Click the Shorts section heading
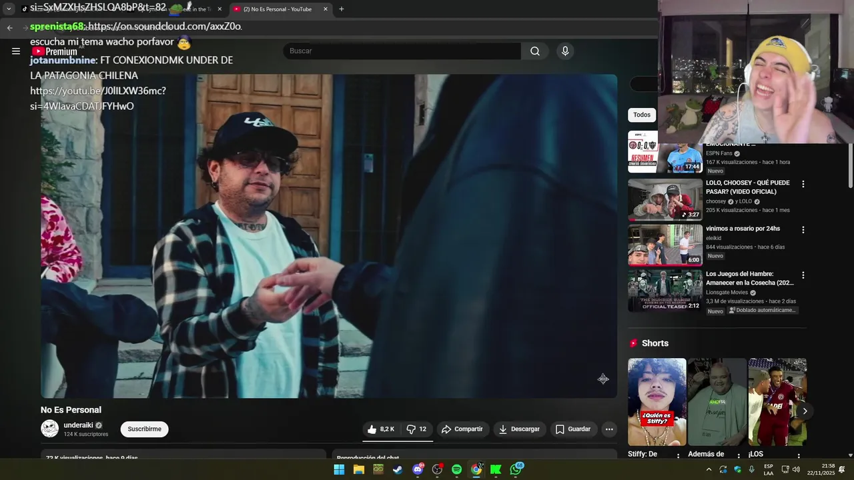This screenshot has height=480, width=854. 655,343
